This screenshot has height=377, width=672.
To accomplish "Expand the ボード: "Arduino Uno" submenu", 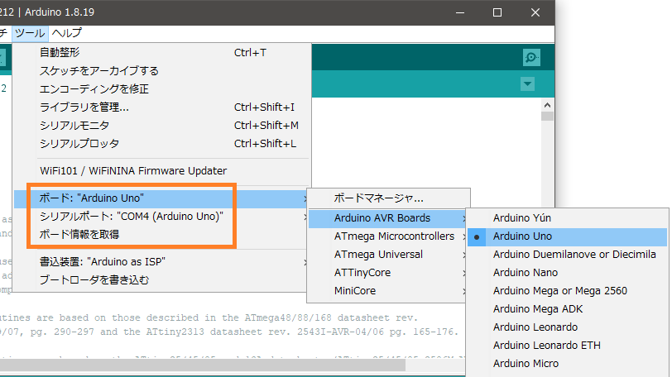I will tap(161, 198).
